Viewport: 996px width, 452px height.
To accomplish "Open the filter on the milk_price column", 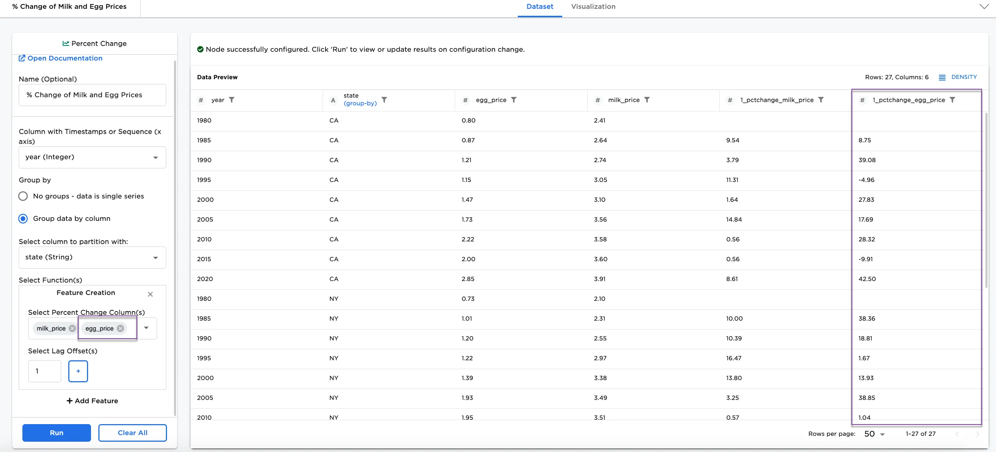I will tap(648, 100).
